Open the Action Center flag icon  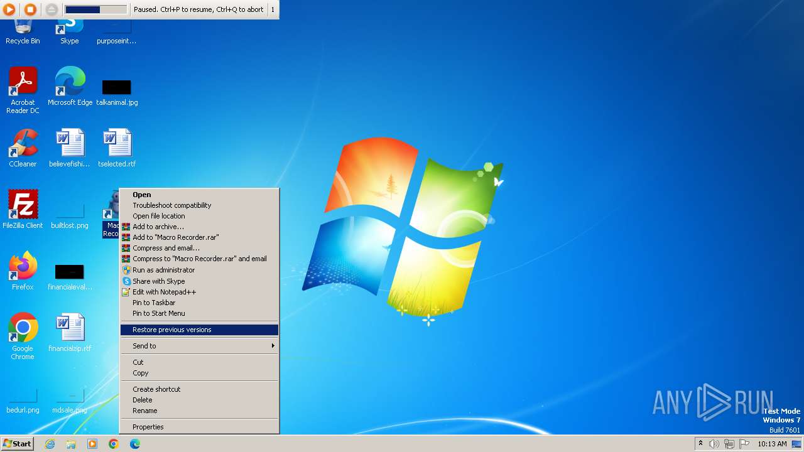click(x=744, y=444)
